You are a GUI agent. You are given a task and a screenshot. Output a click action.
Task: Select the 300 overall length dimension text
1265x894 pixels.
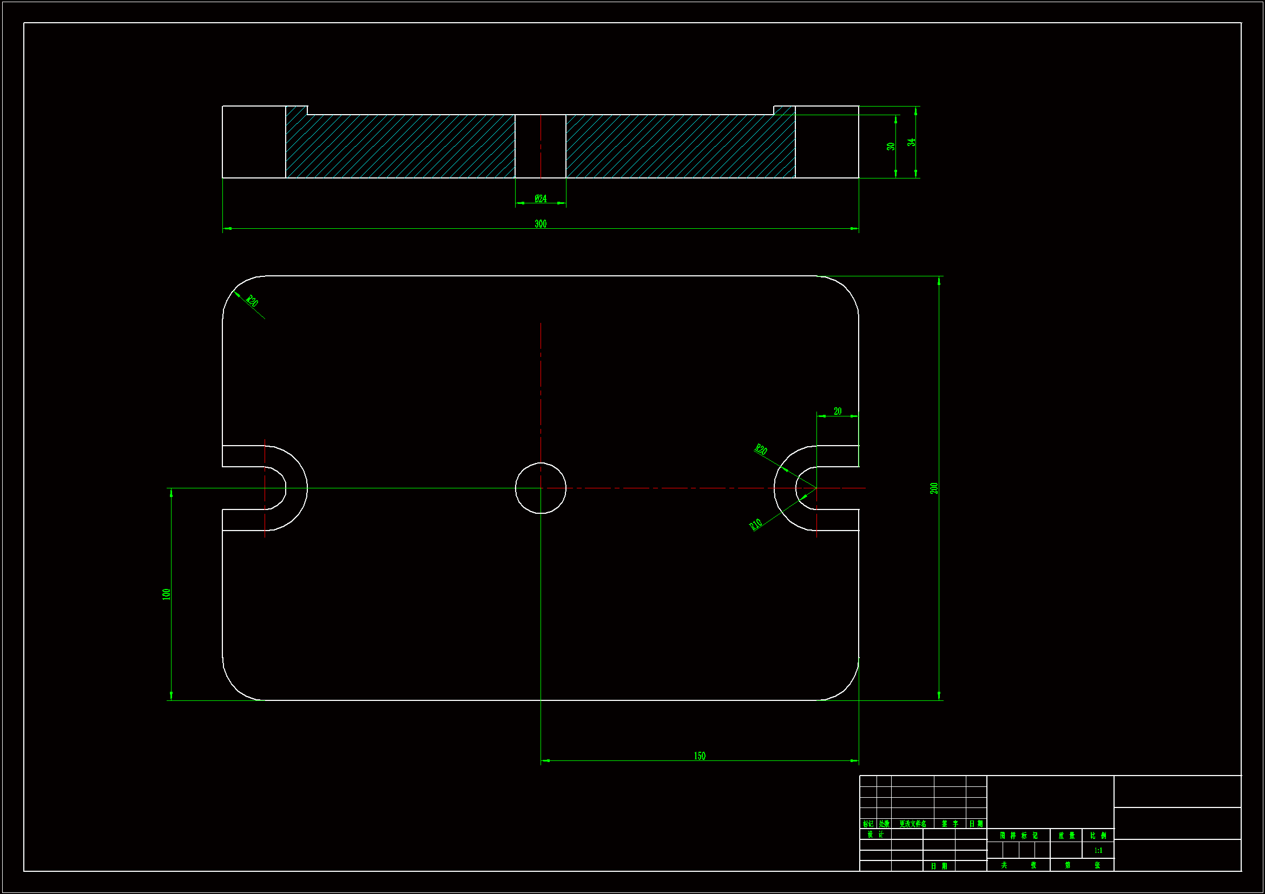[541, 224]
